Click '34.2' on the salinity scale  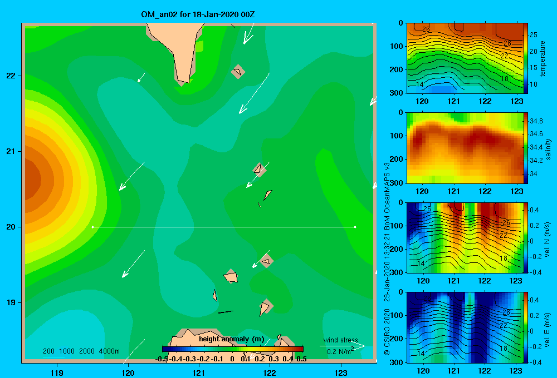(x=536, y=161)
